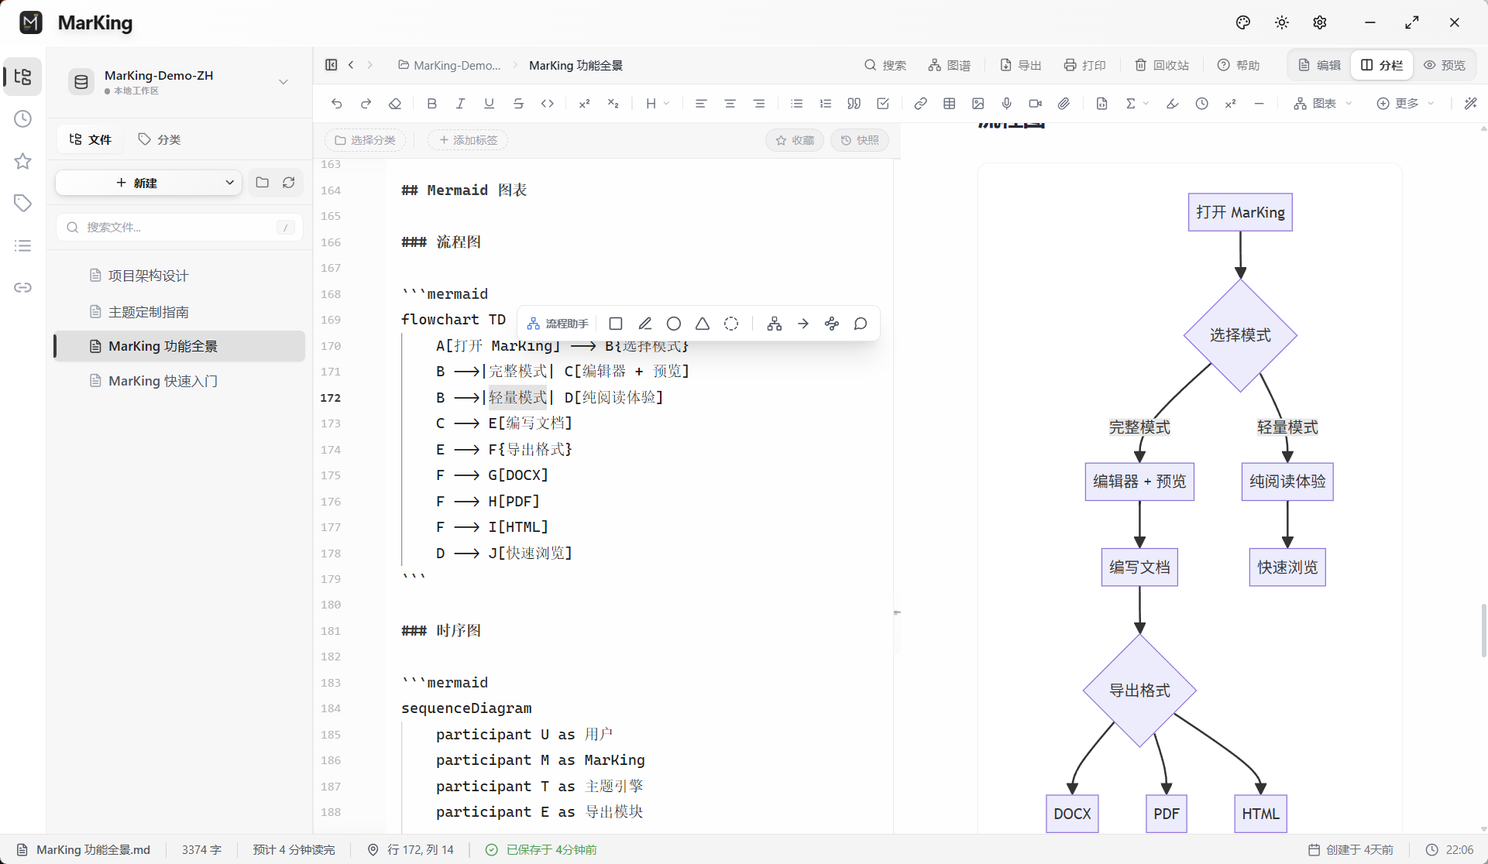Open the 新建 dropdown arrow
The width and height of the screenshot is (1488, 864).
pos(229,183)
